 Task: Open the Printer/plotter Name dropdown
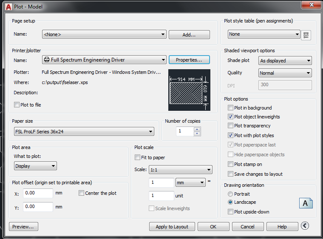[104, 60]
